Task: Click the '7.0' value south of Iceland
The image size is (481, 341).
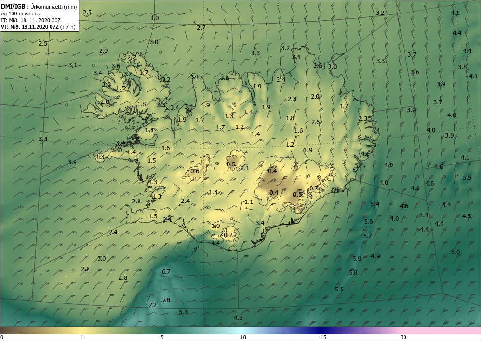Action: [166, 300]
